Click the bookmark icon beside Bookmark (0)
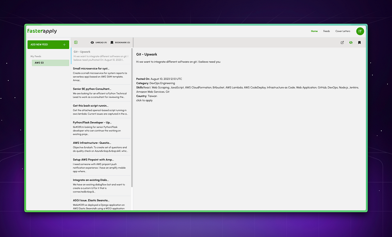392x237 pixels. [x=112, y=42]
